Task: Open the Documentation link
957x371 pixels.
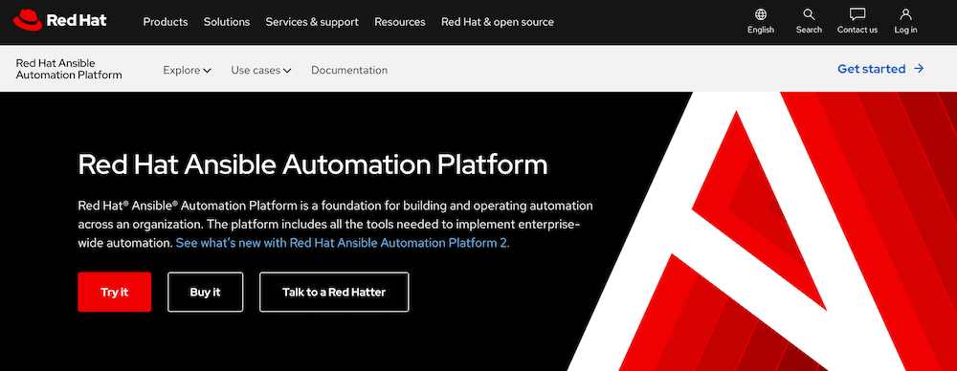Action: 349,70
